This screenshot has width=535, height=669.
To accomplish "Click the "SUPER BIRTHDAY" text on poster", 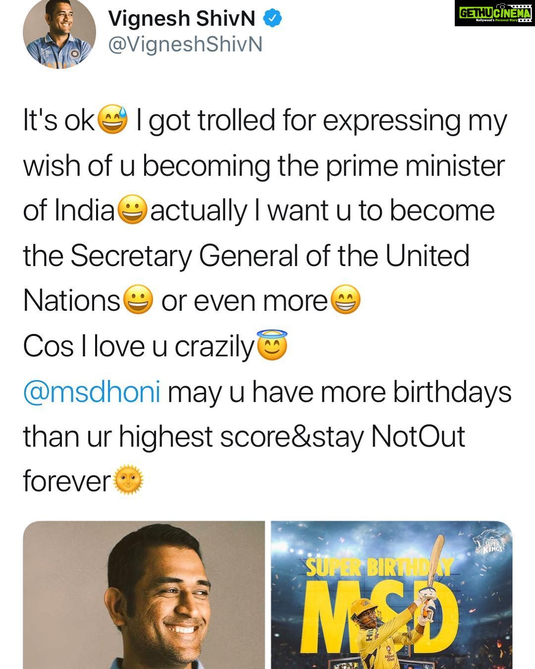I will point(379,567).
